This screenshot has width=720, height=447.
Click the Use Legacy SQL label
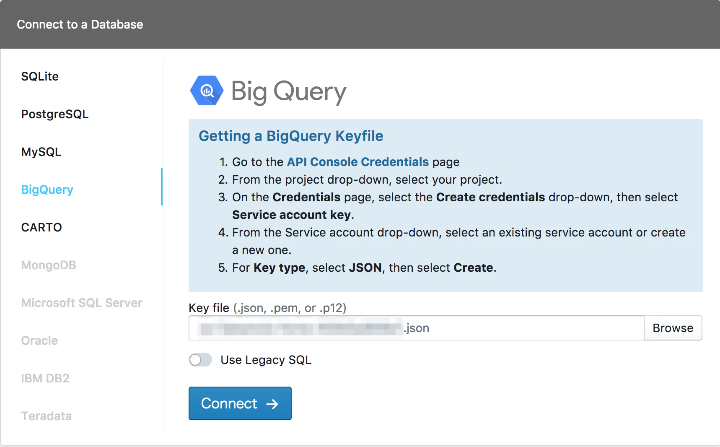[x=266, y=360]
